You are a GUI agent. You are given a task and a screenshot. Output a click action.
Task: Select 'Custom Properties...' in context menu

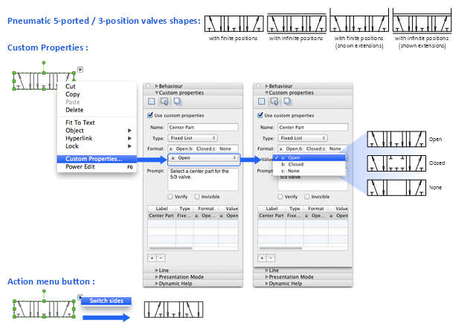pos(97,159)
